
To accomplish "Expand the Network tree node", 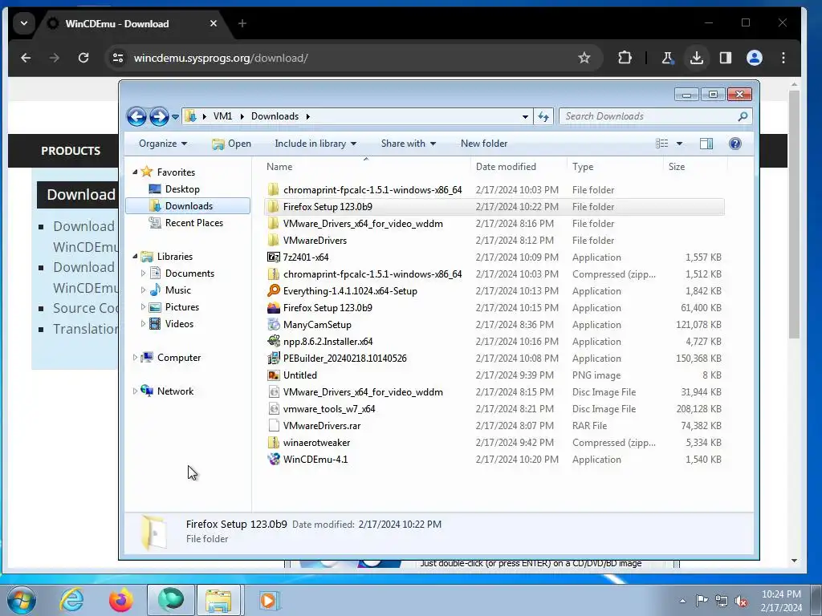I will tap(135, 391).
